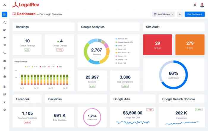The image size is (208, 131).
Task: Click the location pin sidebar icon
Action: pyautogui.click(x=4, y=68)
